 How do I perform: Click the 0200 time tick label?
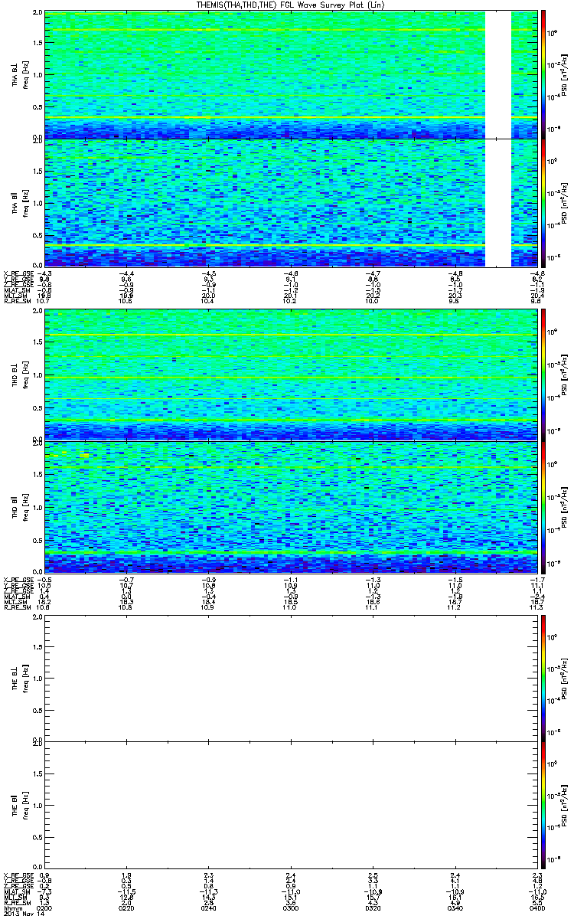[45, 908]
